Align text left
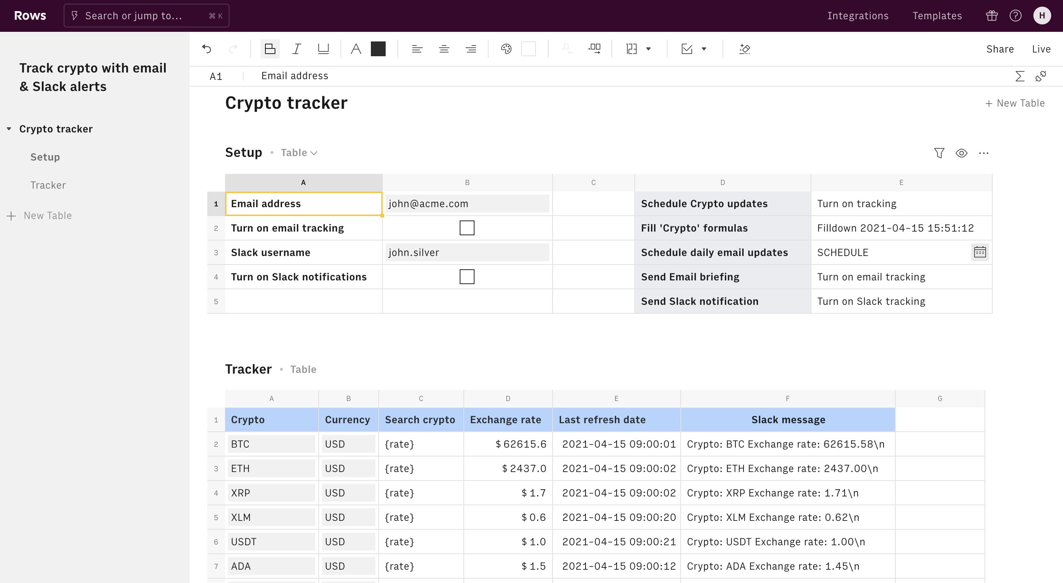This screenshot has width=1063, height=583. (x=417, y=49)
